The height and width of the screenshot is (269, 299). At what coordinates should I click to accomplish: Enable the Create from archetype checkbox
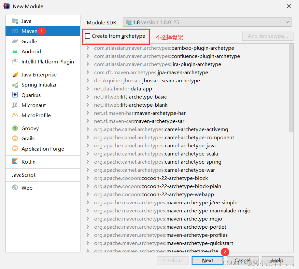click(88, 36)
